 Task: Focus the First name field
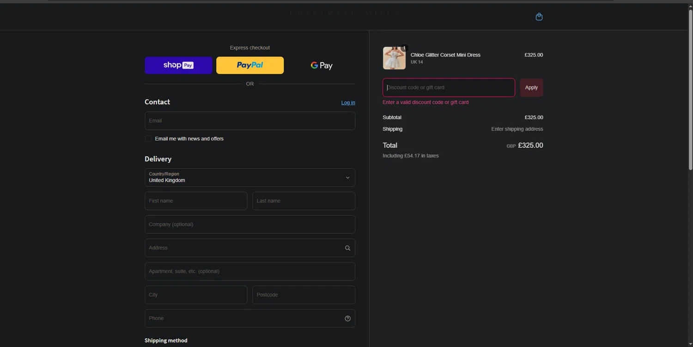196,201
